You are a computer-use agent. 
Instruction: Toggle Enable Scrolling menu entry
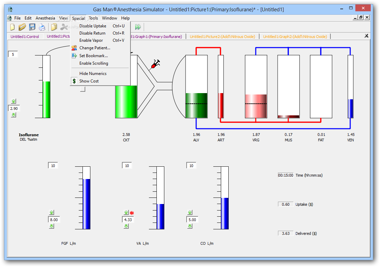(100, 63)
